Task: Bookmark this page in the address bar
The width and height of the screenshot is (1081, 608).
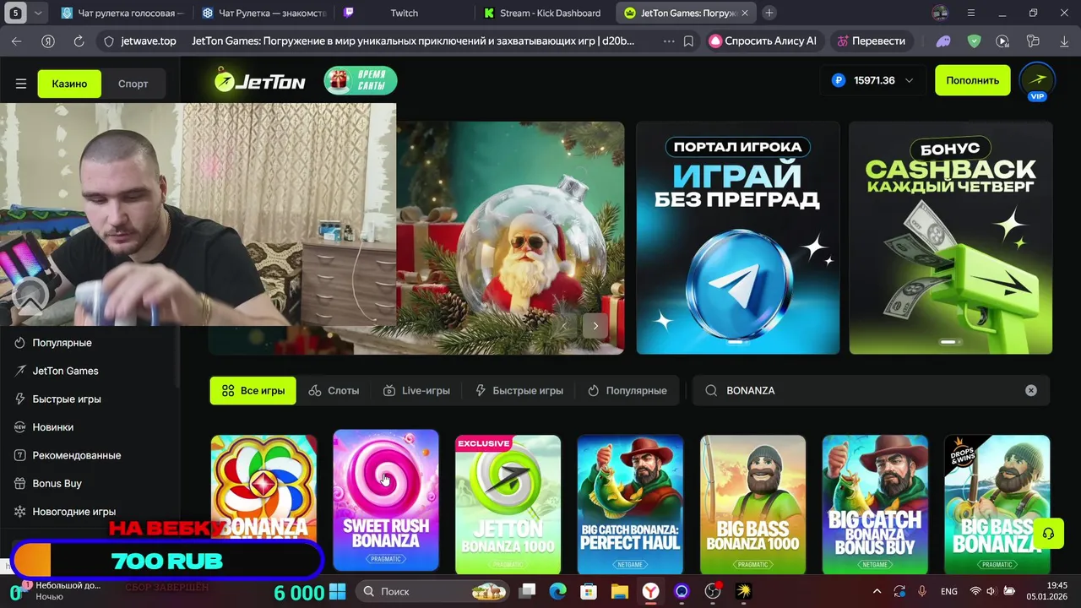Action: point(688,41)
